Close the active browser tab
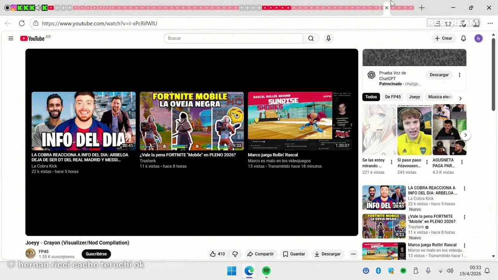The height and width of the screenshot is (280, 498). 386,8
